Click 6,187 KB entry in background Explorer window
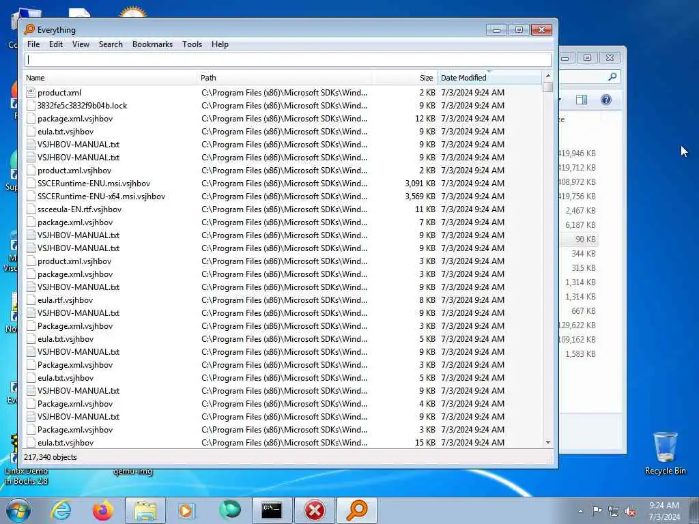 (x=580, y=225)
